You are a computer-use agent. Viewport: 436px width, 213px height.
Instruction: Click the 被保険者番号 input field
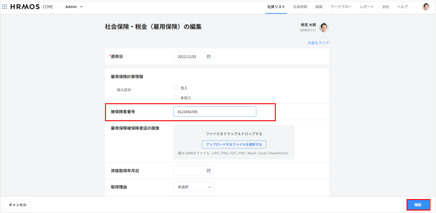tap(214, 112)
